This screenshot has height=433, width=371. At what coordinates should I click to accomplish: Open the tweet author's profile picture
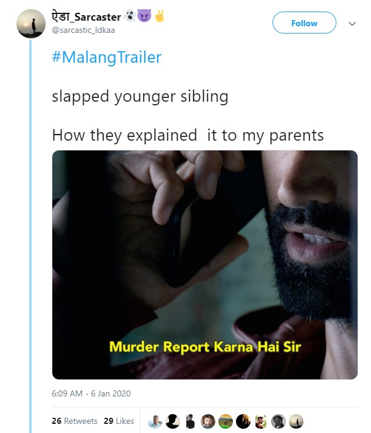click(30, 24)
